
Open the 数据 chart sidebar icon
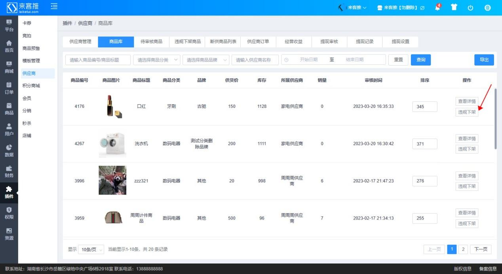(9, 151)
